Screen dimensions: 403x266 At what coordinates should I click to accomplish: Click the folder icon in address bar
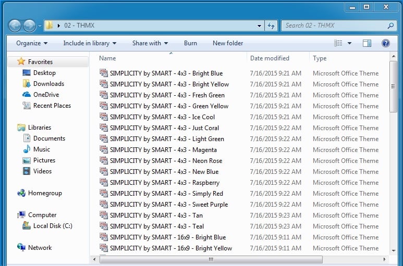[x=49, y=26]
